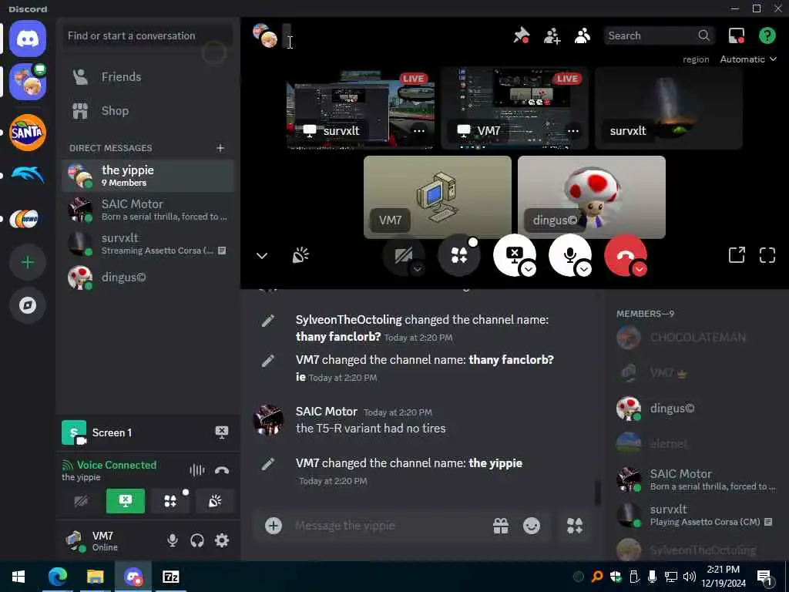The image size is (789, 592).
Task: Open region Automatic dropdown
Action: click(748, 59)
